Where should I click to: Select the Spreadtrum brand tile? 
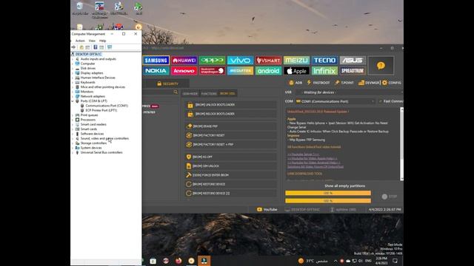click(x=353, y=71)
